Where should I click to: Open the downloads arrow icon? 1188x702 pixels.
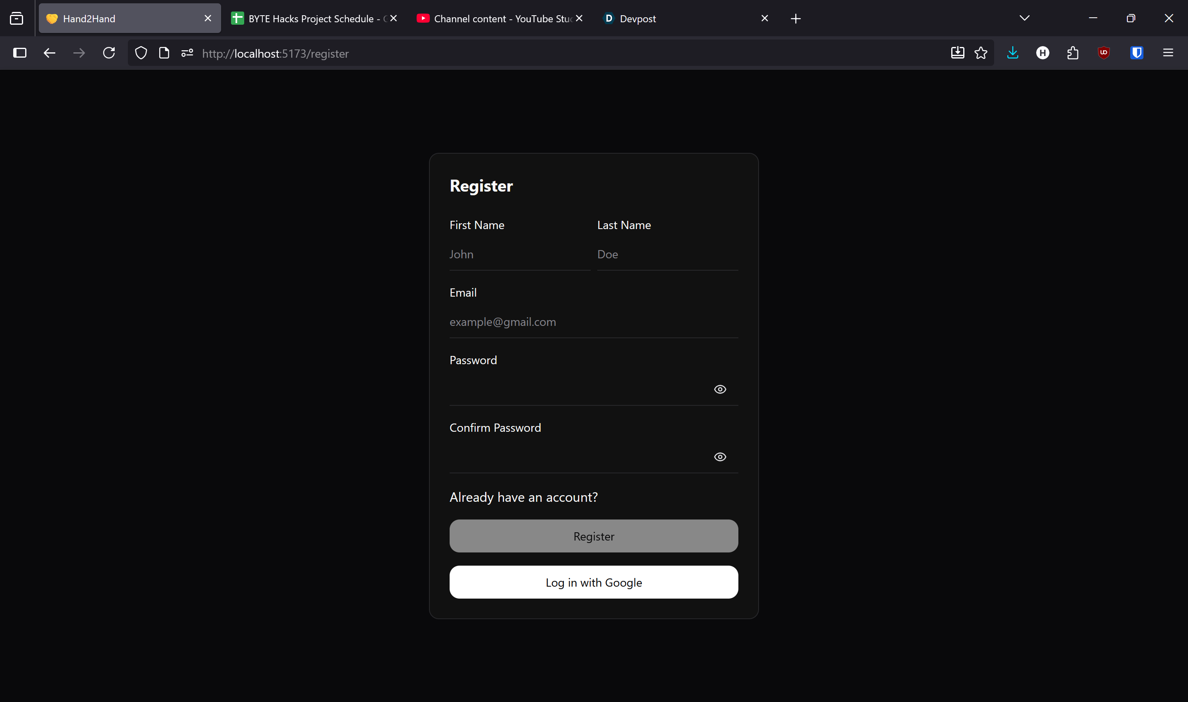[x=1012, y=53]
